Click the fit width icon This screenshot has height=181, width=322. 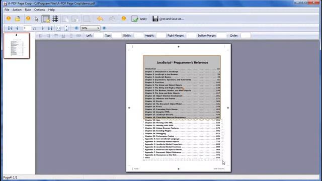coord(58,28)
